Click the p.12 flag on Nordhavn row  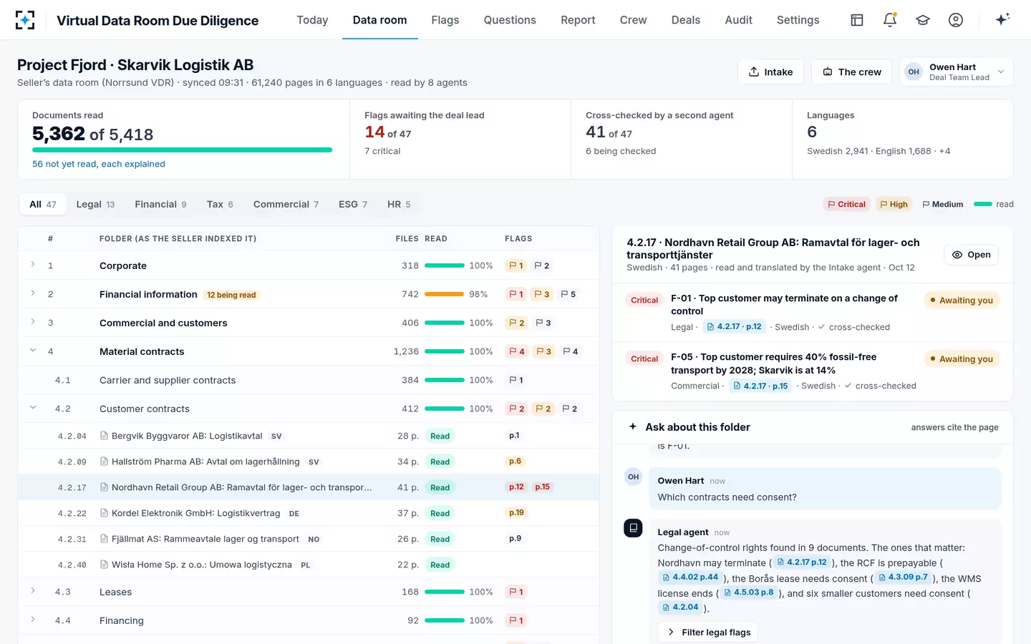pyautogui.click(x=516, y=487)
